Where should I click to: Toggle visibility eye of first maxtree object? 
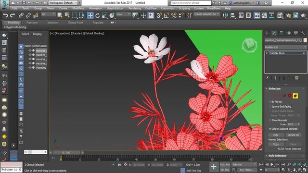(30, 50)
